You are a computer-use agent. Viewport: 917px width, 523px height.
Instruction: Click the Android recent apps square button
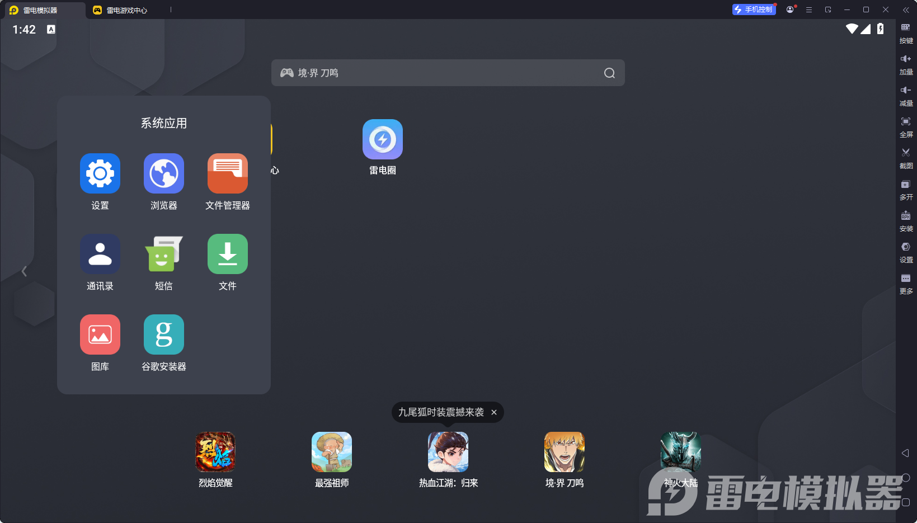point(906,502)
